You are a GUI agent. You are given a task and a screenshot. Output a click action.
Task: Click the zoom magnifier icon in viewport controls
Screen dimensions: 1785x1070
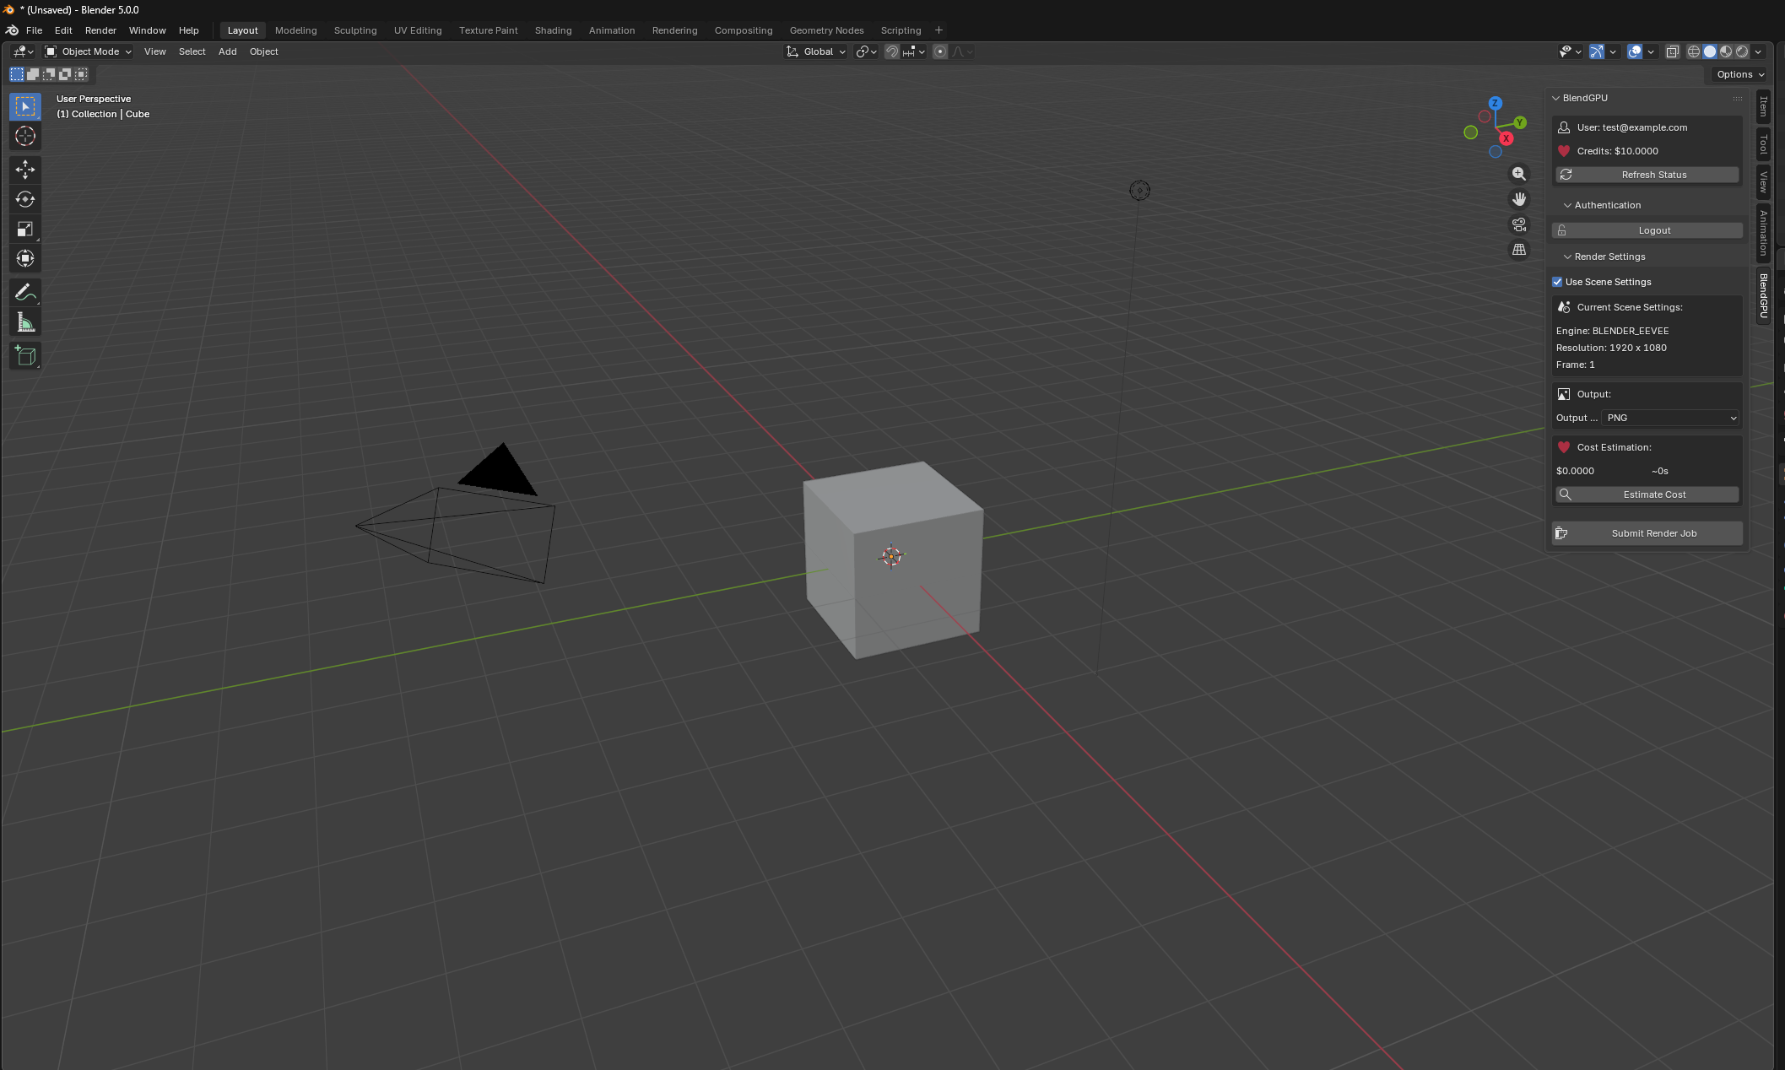click(1518, 173)
